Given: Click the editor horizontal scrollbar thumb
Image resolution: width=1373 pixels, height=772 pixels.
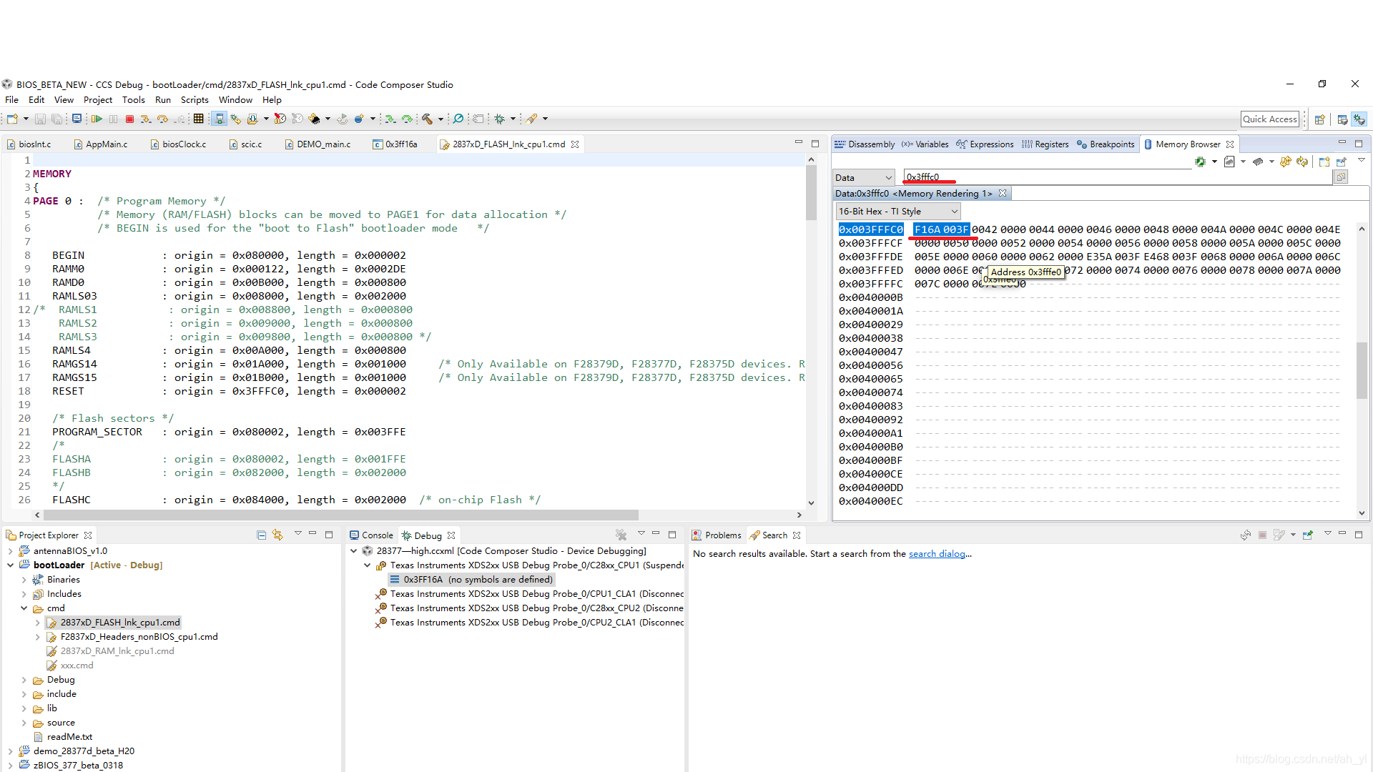Looking at the screenshot, I should (340, 515).
